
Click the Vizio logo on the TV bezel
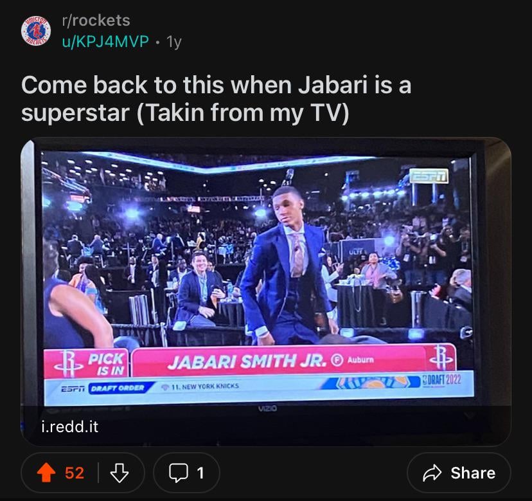tap(267, 408)
